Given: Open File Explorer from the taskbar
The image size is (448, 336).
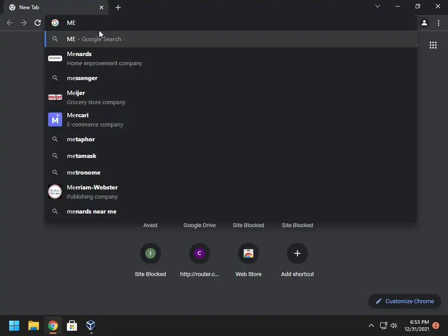Looking at the screenshot, I should pos(33,325).
